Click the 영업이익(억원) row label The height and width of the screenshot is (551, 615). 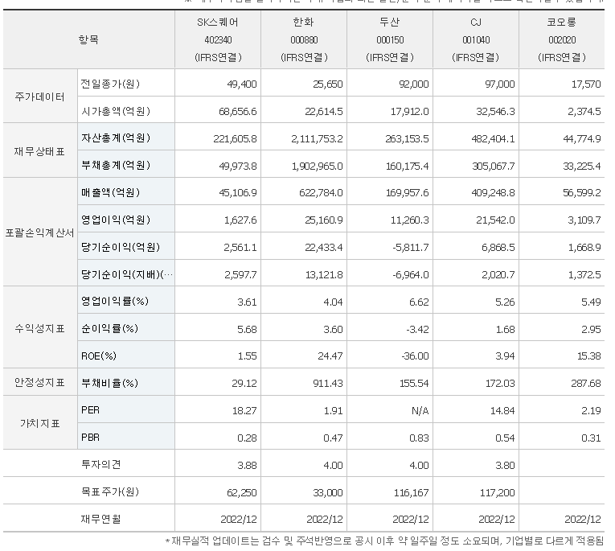[x=116, y=220]
